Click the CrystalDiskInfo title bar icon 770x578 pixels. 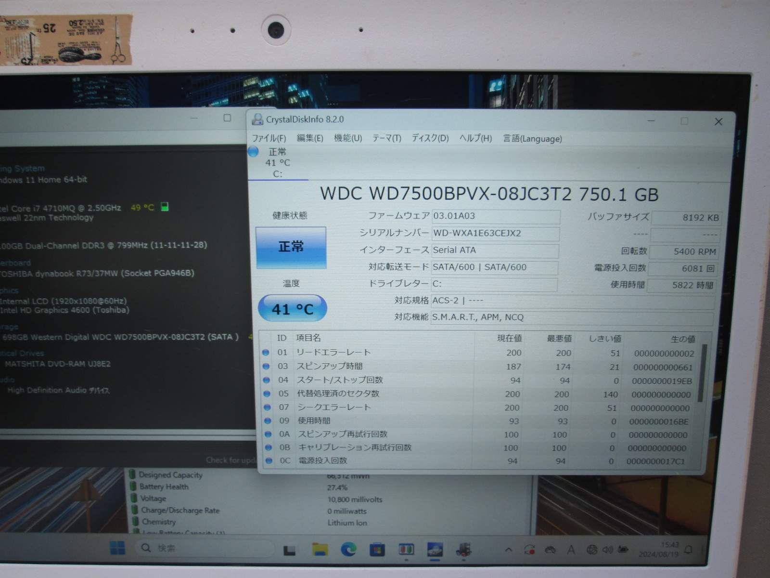(258, 119)
